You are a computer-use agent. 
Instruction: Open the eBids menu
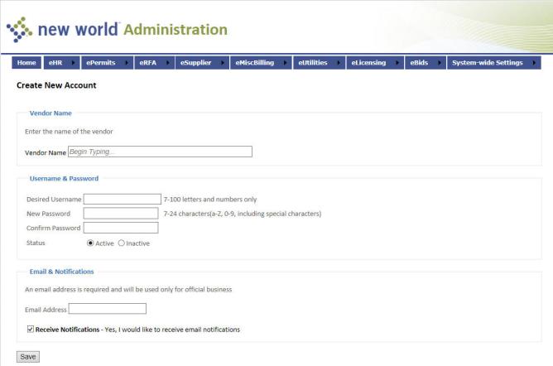coord(418,63)
